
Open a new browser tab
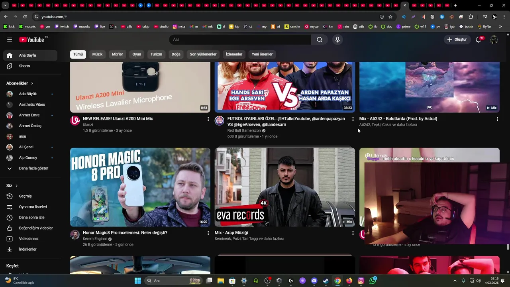coord(455,5)
